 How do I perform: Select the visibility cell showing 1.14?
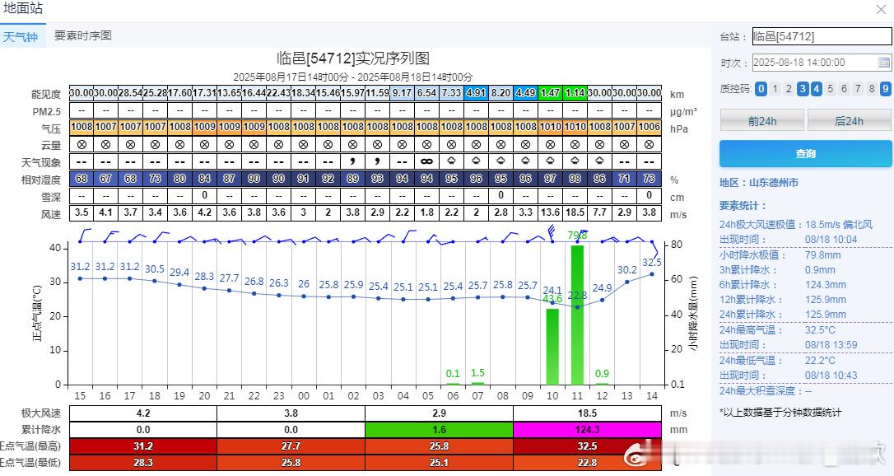[575, 92]
